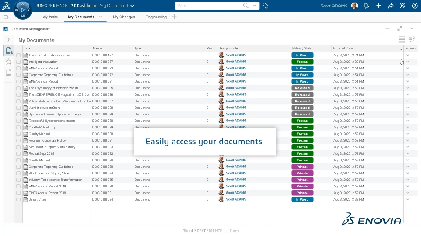Image resolution: width=421 pixels, height=236 pixels.
Task: Check the Regional Corporate Policy checkbox
Action: pyautogui.click(x=18, y=140)
